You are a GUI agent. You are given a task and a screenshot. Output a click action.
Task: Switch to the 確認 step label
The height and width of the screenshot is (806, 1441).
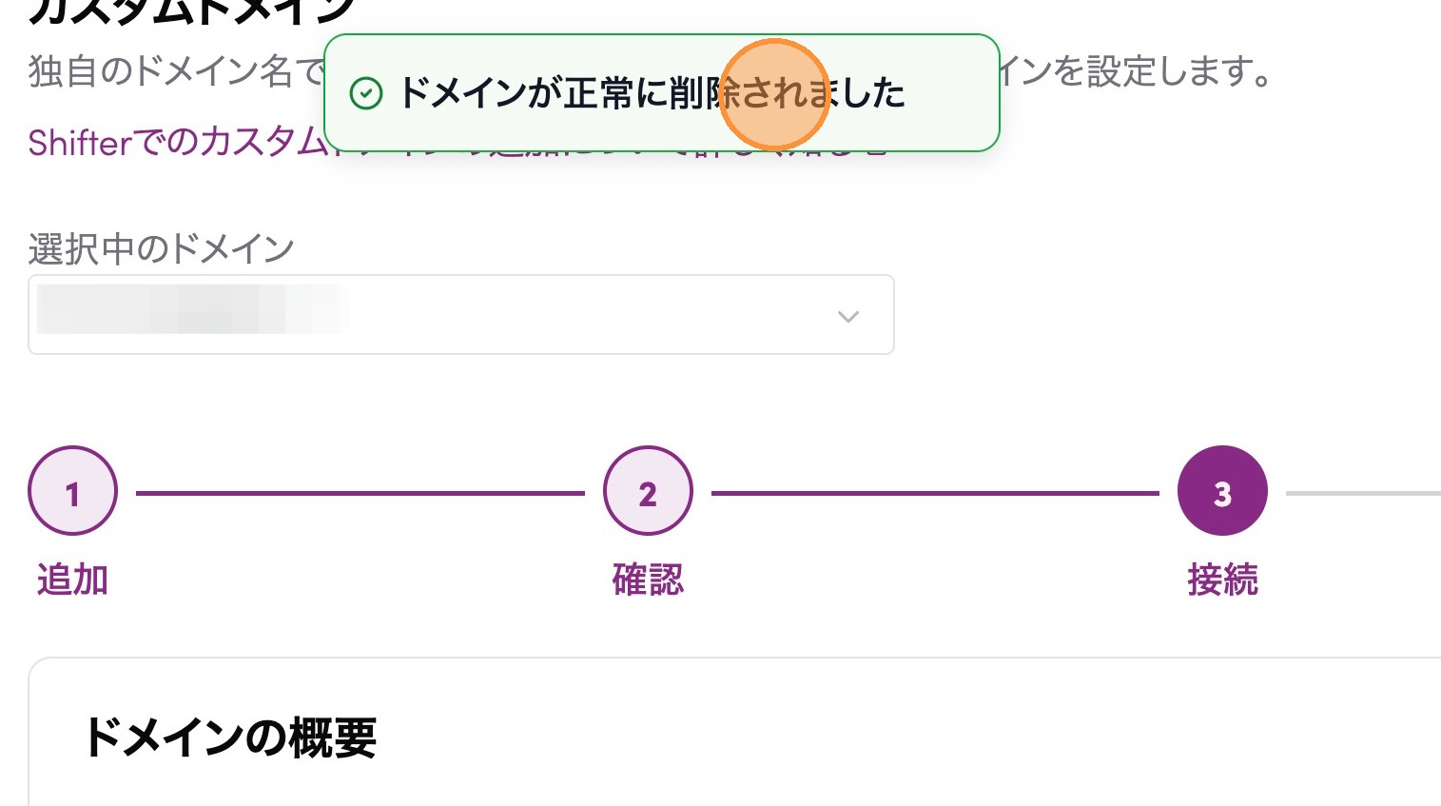coord(648,579)
